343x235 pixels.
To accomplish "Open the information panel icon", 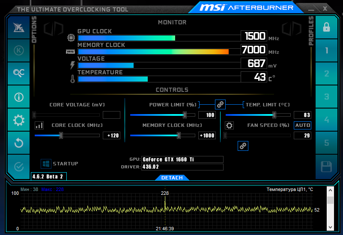I will point(18,97).
